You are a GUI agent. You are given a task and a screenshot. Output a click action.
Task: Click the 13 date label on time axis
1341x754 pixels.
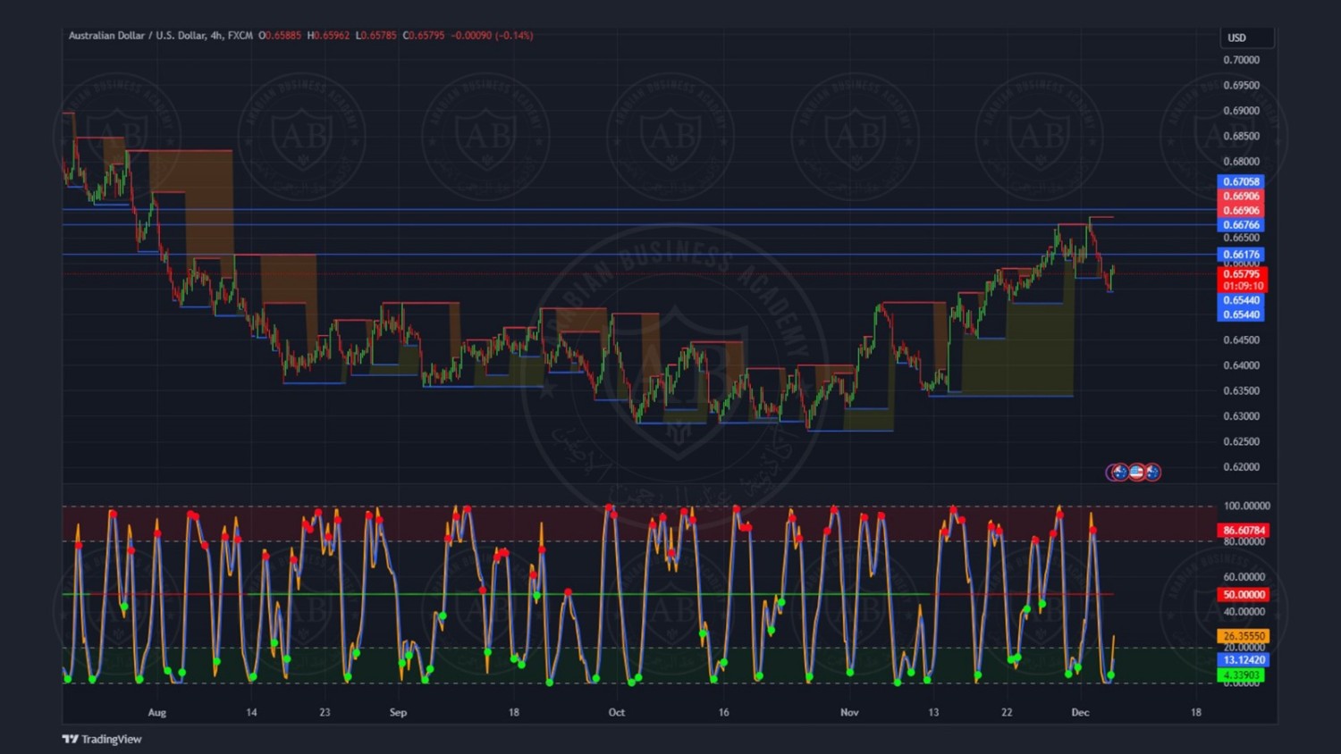pos(933,713)
